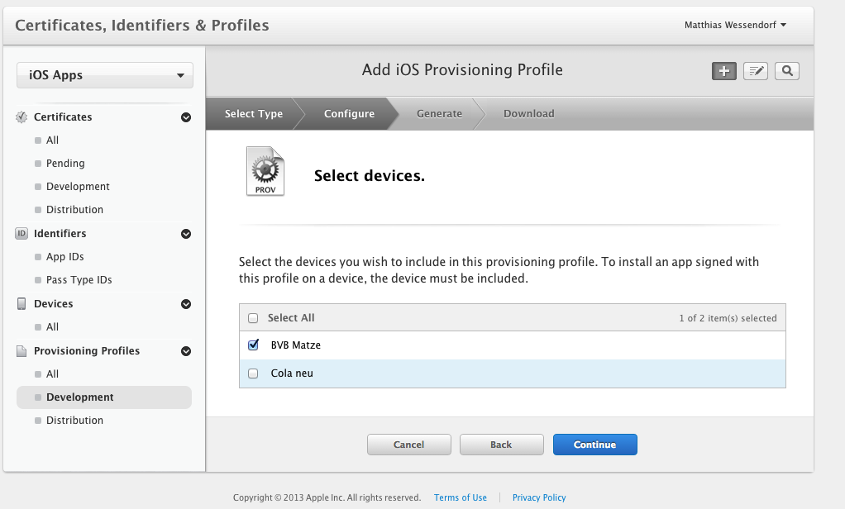Collapse the Identifiers section chevron
This screenshot has height=509, width=845.
pos(186,234)
